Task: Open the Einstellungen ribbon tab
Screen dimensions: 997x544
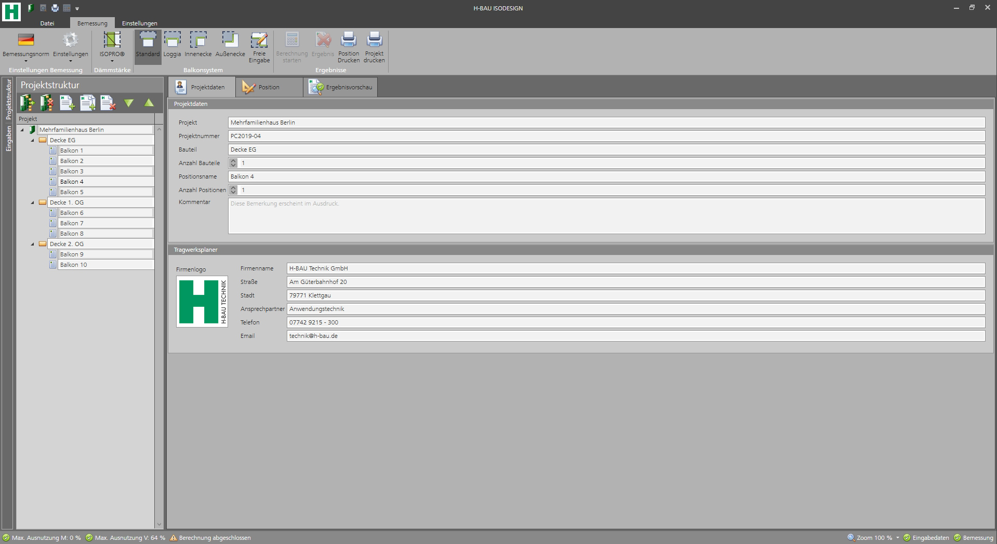Action: point(139,23)
